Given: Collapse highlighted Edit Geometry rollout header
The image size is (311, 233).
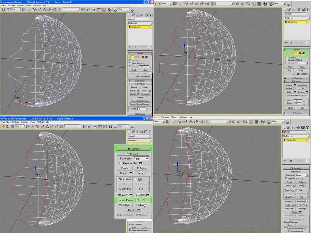Looking at the screenshot, I should (x=133, y=149).
